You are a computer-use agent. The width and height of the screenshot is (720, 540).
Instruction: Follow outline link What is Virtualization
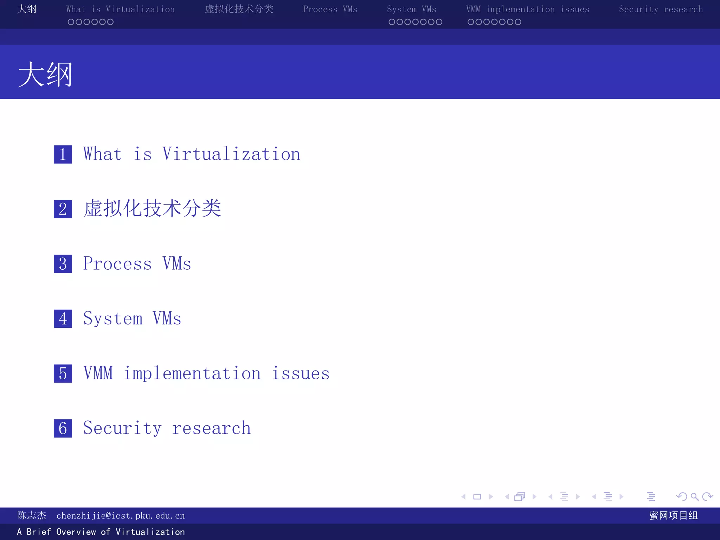point(192,154)
